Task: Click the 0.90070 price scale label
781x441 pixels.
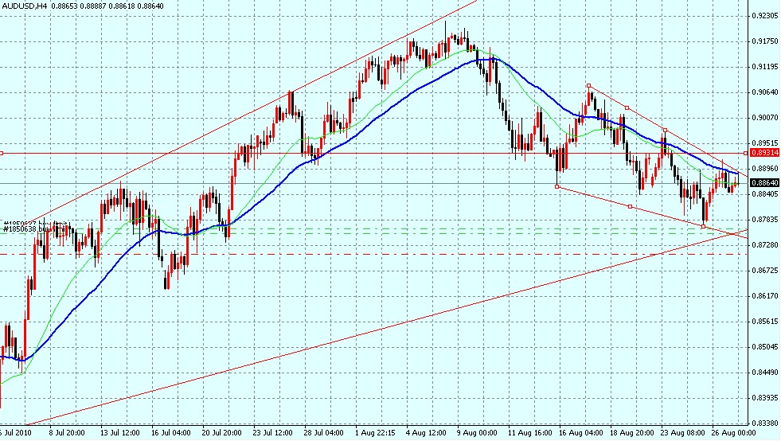Action: coord(764,118)
